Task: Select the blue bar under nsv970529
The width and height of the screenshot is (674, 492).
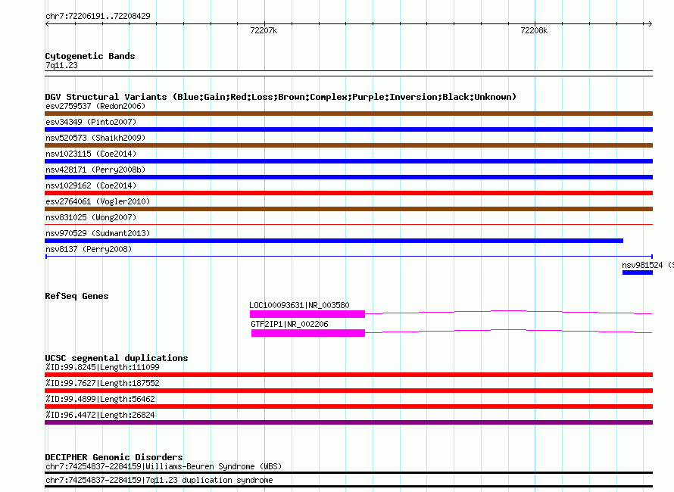Action: point(334,241)
